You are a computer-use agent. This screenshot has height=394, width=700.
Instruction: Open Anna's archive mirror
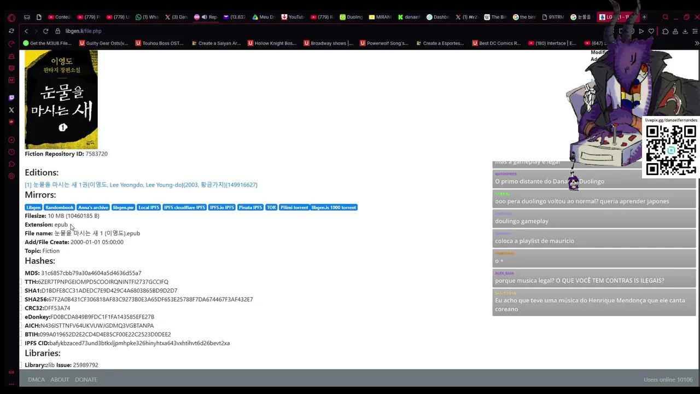click(93, 207)
